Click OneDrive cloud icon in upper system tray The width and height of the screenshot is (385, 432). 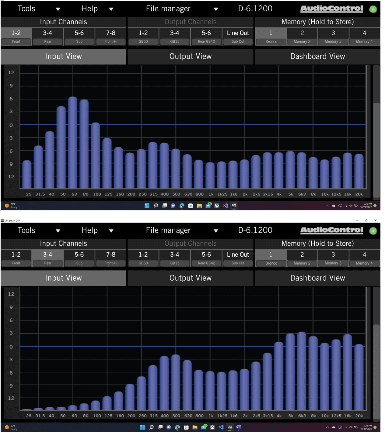(x=334, y=206)
